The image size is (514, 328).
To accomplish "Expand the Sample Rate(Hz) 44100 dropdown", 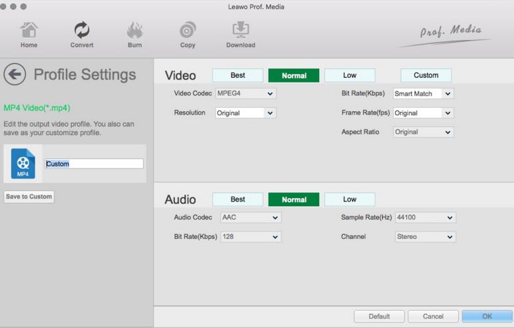I will [424, 218].
